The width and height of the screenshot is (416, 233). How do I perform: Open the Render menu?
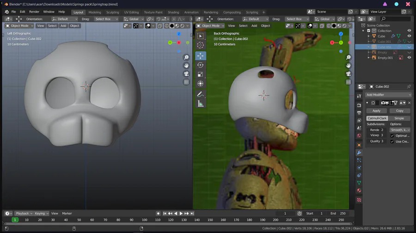click(34, 12)
